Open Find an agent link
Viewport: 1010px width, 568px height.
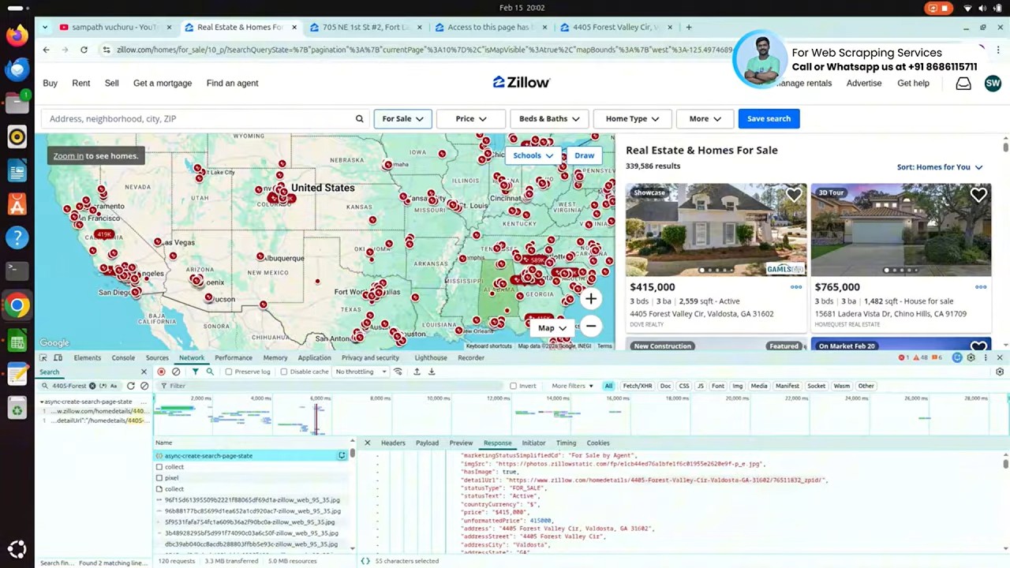[232, 83]
